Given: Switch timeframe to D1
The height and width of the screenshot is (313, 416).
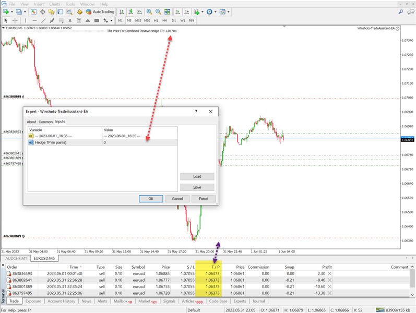Looking at the screenshot, I should [174, 20].
